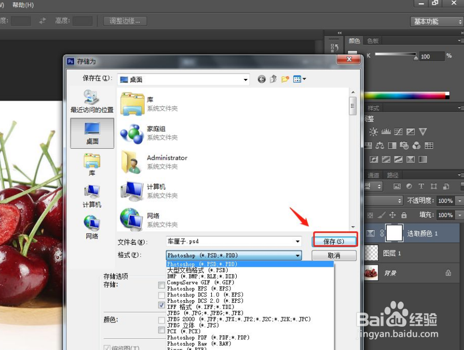
Task: Add a Channel Mixer adjustment
Action: (x=417, y=145)
